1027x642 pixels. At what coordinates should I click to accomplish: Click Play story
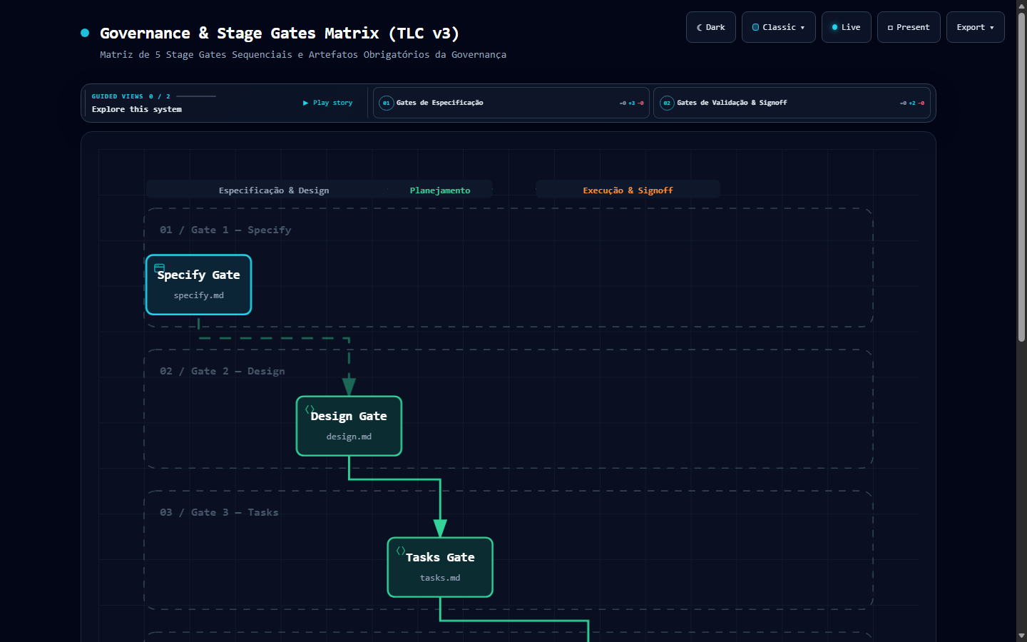[328, 103]
